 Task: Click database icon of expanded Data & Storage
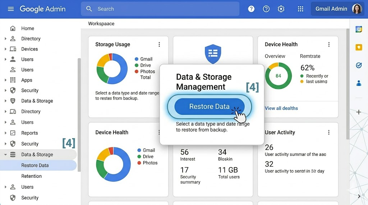(13, 154)
